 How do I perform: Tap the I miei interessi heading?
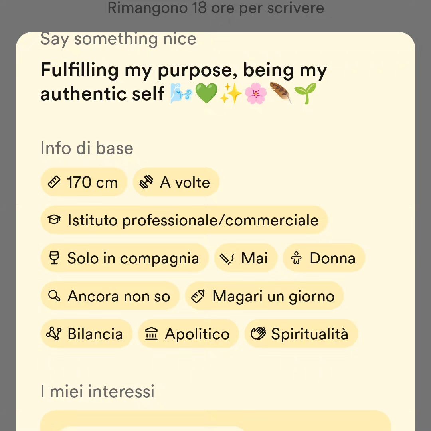pos(97,391)
